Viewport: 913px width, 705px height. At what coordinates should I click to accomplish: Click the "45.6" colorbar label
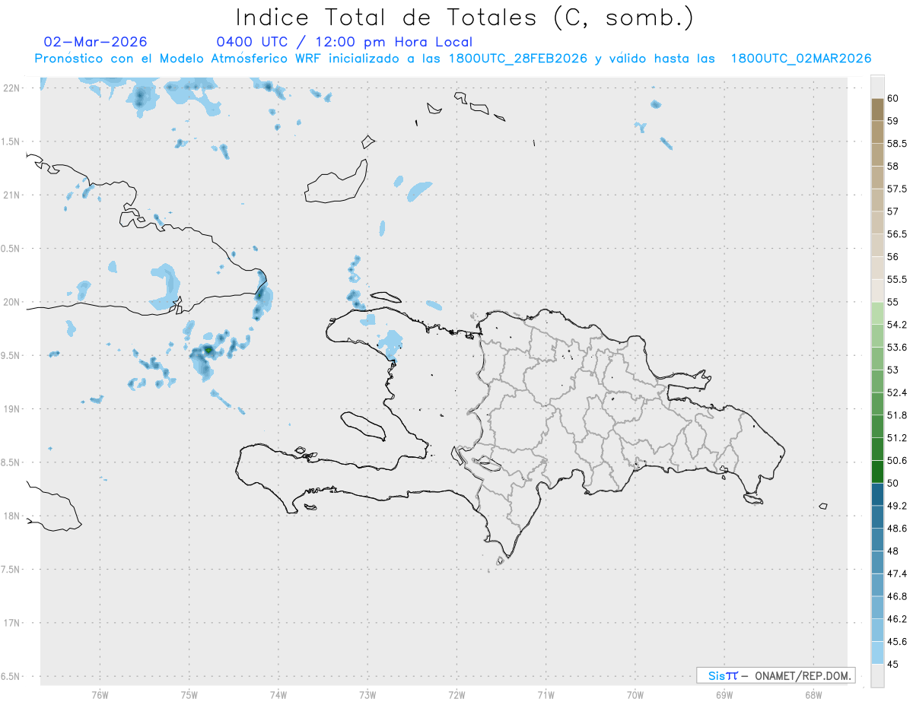[896, 642]
